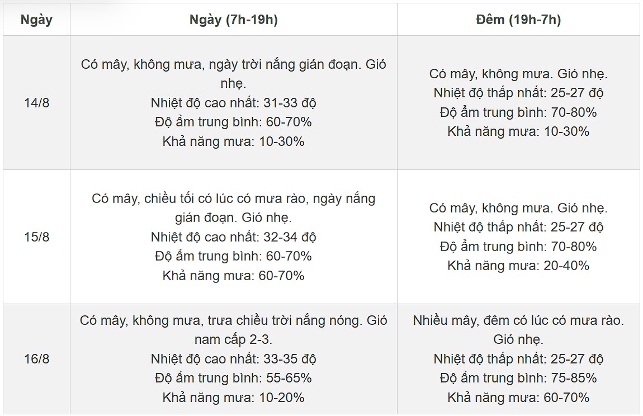Click the "Khả năng mưa: 10-20%" text
Screen dimensions: 643x416
[x=233, y=398]
